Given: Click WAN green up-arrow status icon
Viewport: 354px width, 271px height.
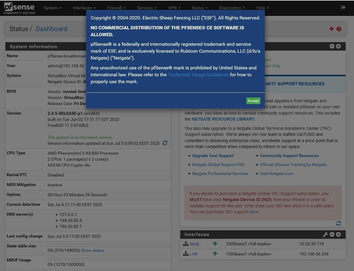Looking at the screenshot, I should pyautogui.click(x=215, y=244).
